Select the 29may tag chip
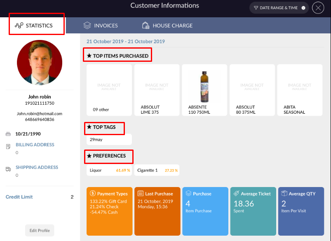Screen dimensions: 331x241 (x=109, y=140)
